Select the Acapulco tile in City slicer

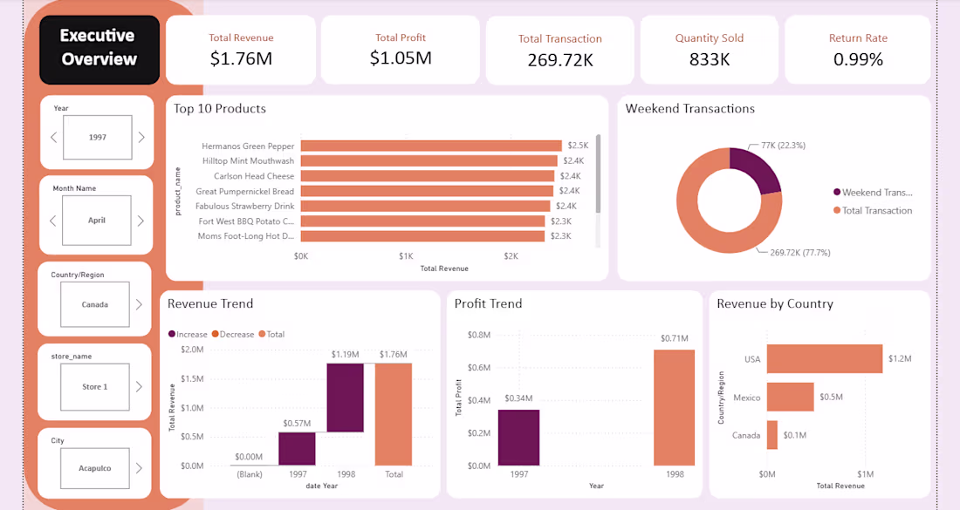[95, 468]
